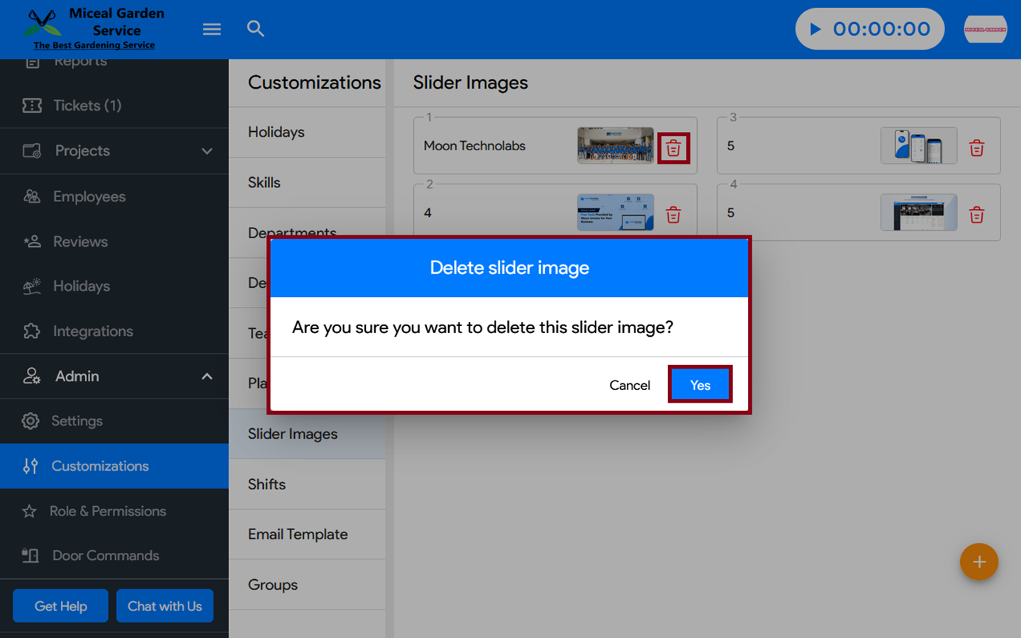Screen dimensions: 1021x638
Task: Open Tickets in the sidebar
Action: click(87, 106)
